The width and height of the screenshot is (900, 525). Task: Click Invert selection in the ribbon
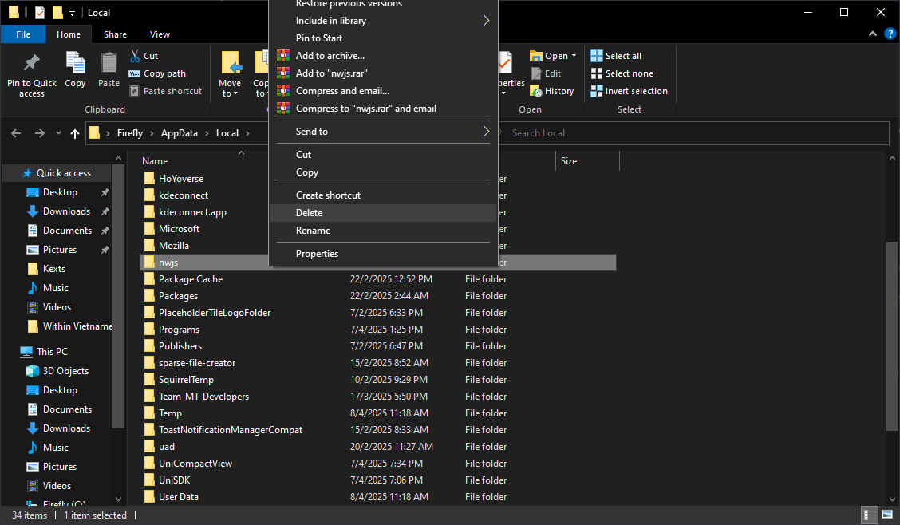coord(637,91)
